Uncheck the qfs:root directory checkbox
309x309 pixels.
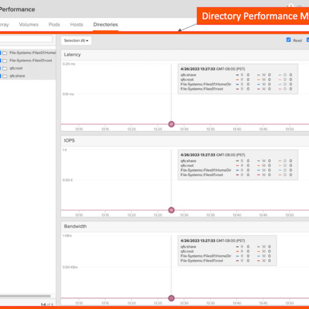(1, 68)
